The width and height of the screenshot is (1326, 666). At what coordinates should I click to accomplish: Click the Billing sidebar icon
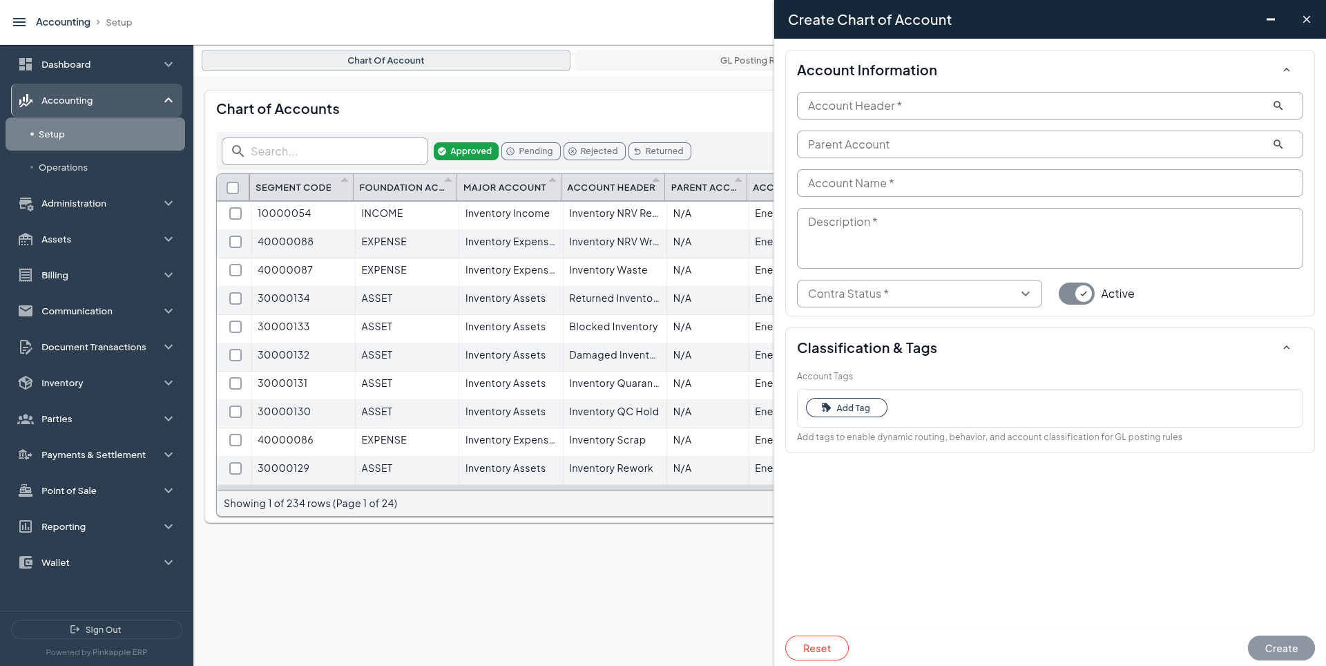[x=26, y=275]
